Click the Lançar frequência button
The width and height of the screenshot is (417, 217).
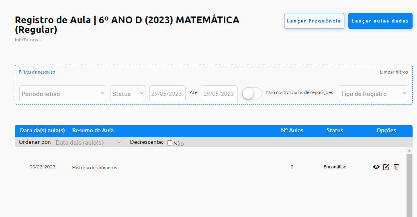pos(314,21)
